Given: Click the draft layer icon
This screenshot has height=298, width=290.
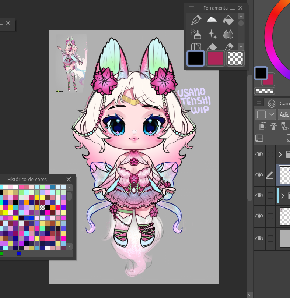Looking at the screenshot, I should (285, 126).
